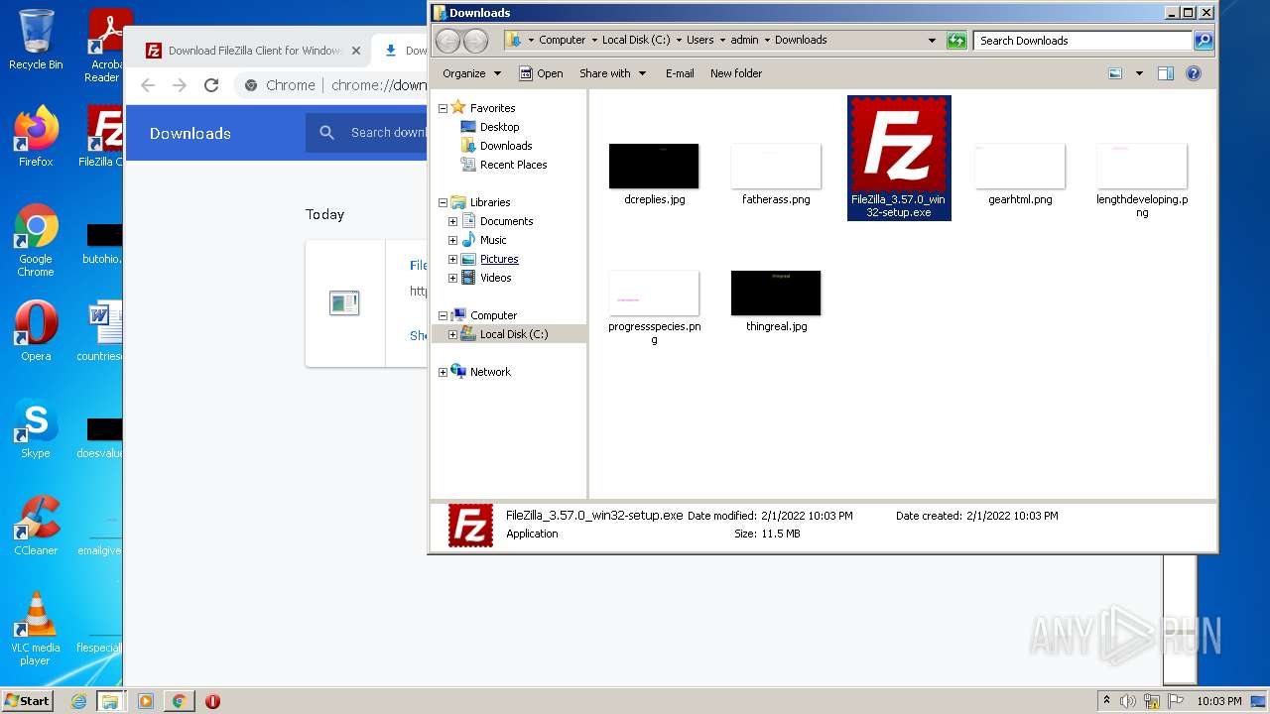Viewport: 1270px width, 714px height.
Task: Open Firefox desktop shortcut
Action: pos(36,136)
